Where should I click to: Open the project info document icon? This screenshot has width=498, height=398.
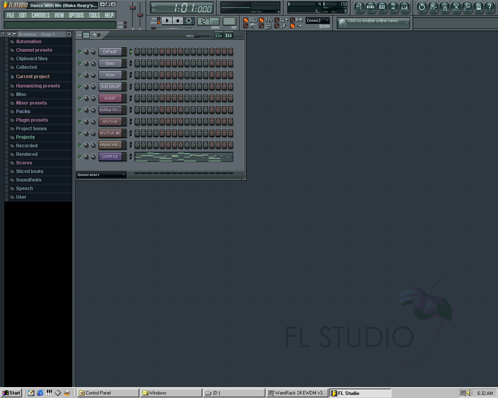point(478,7)
